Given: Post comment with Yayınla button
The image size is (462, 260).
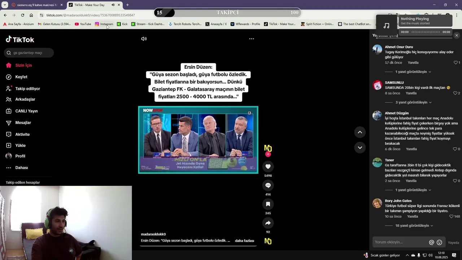Looking at the screenshot, I should coord(453,243).
